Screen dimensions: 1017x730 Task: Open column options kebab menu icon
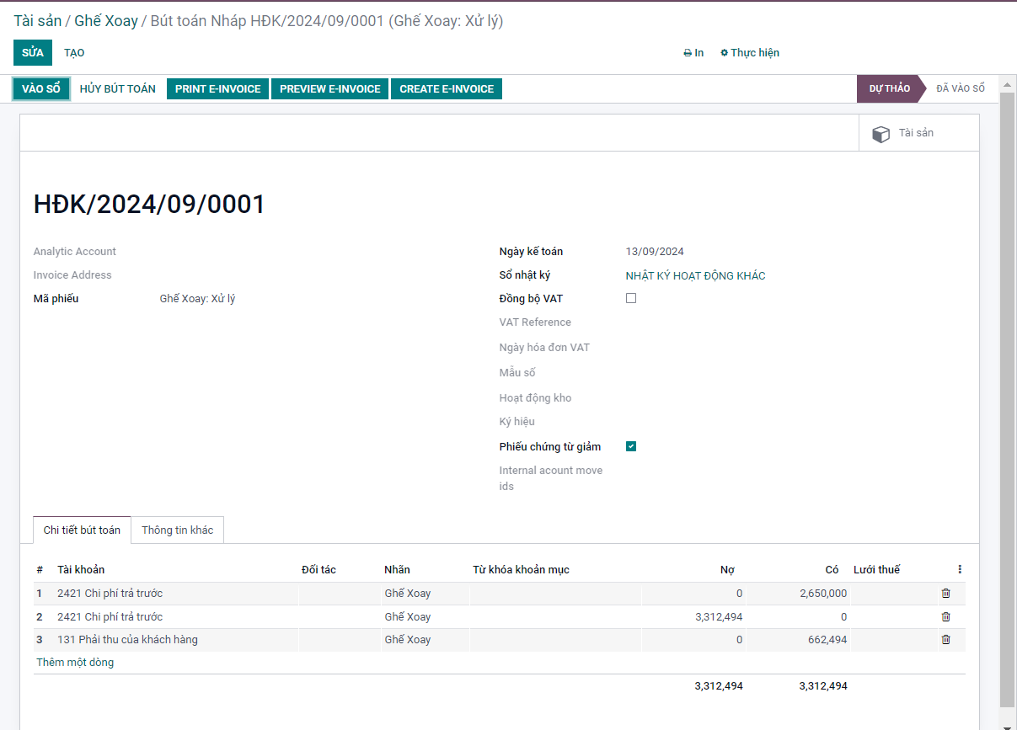tap(960, 570)
